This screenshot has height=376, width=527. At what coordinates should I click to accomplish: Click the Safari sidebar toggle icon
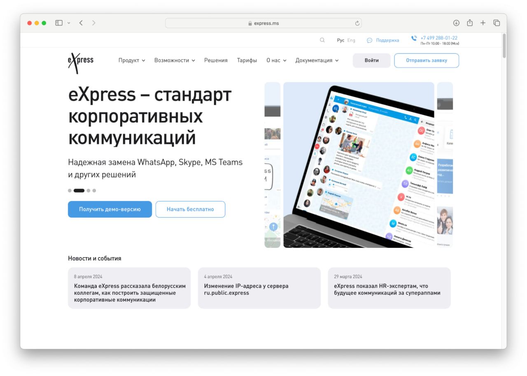(x=59, y=23)
